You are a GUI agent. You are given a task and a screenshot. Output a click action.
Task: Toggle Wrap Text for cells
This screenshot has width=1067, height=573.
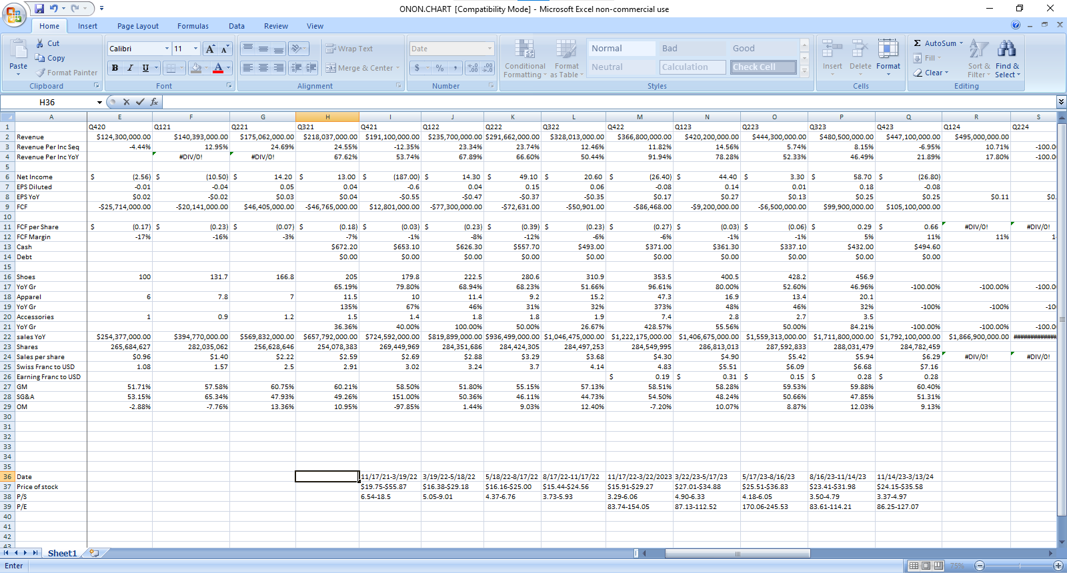coord(349,49)
